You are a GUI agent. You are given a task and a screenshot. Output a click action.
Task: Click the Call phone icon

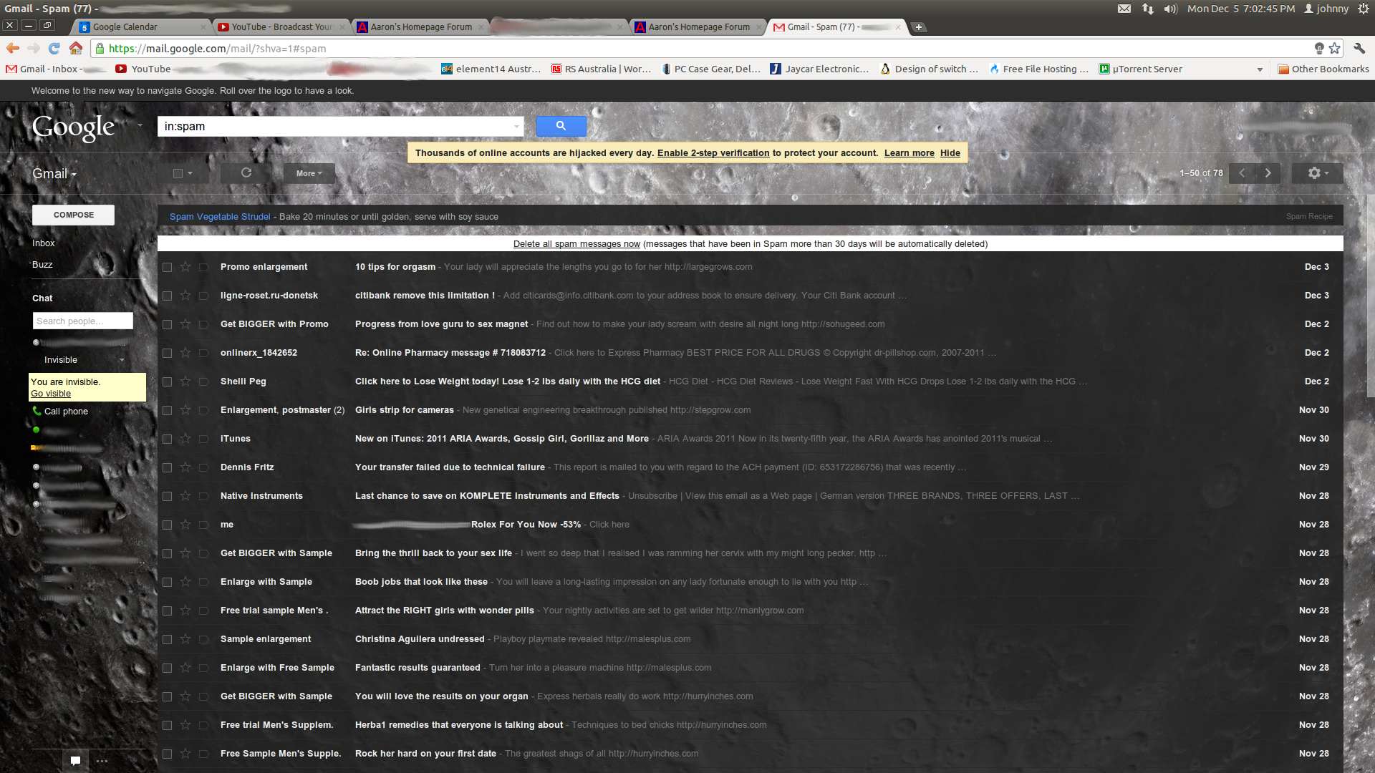(37, 411)
